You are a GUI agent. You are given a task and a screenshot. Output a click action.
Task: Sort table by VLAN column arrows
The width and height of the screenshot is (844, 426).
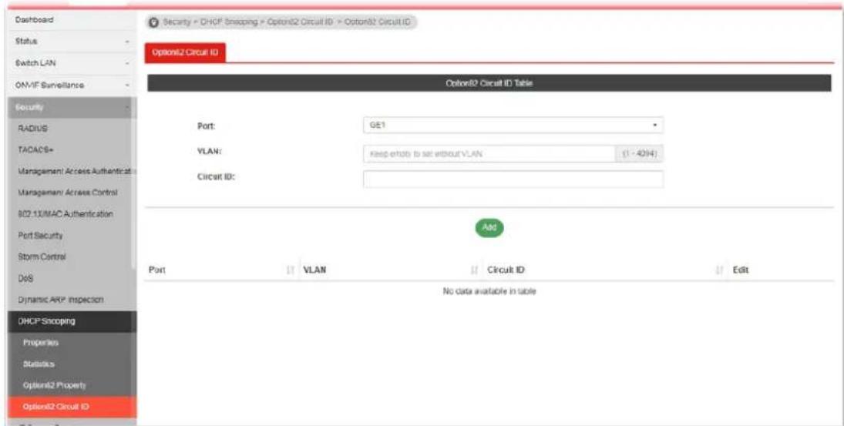[x=474, y=270]
